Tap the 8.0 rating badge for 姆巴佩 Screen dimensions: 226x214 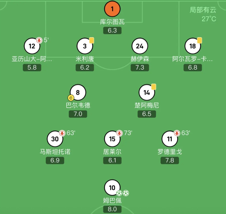[112, 209]
